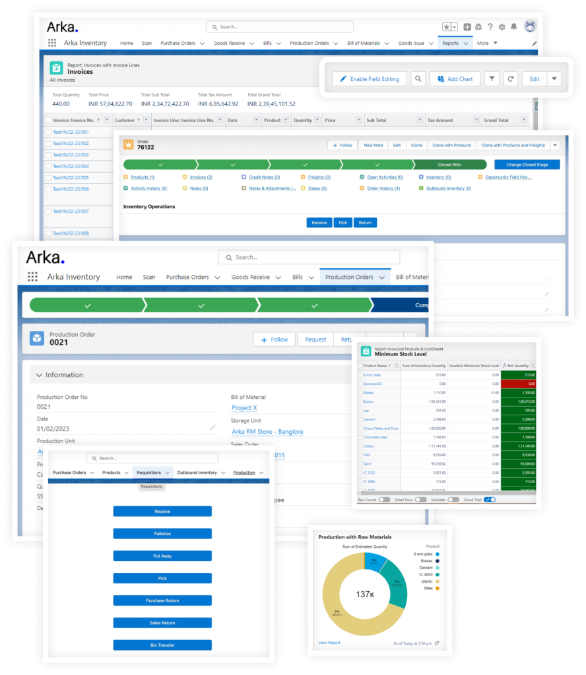Click the Salesforce help cloud icon
Screen dimensions: 586x675
[x=478, y=27]
